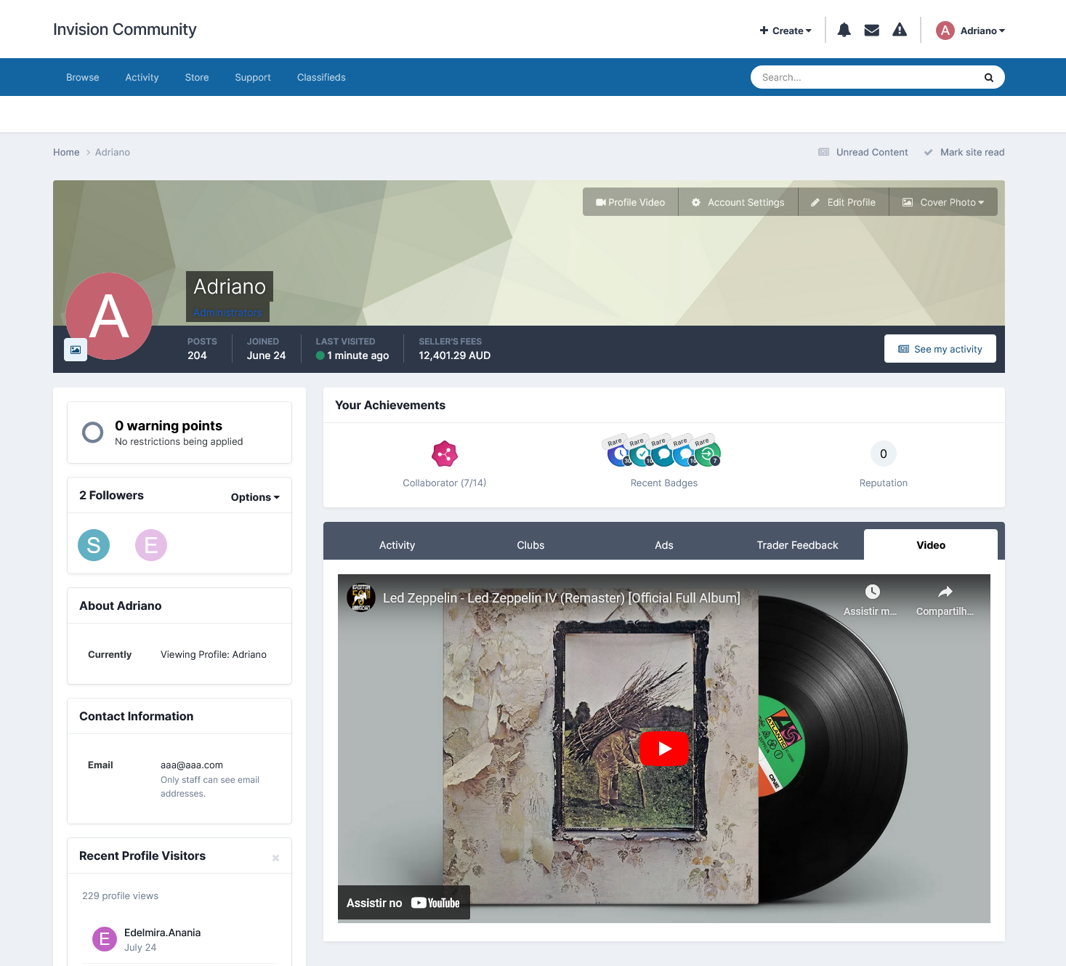Click the profile photo change icon

click(x=76, y=350)
